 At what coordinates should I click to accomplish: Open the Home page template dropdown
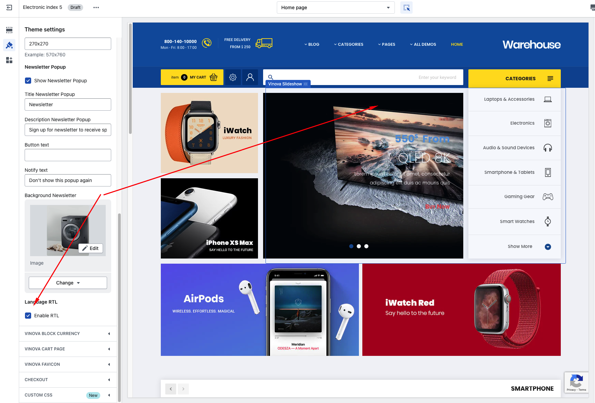tap(336, 8)
